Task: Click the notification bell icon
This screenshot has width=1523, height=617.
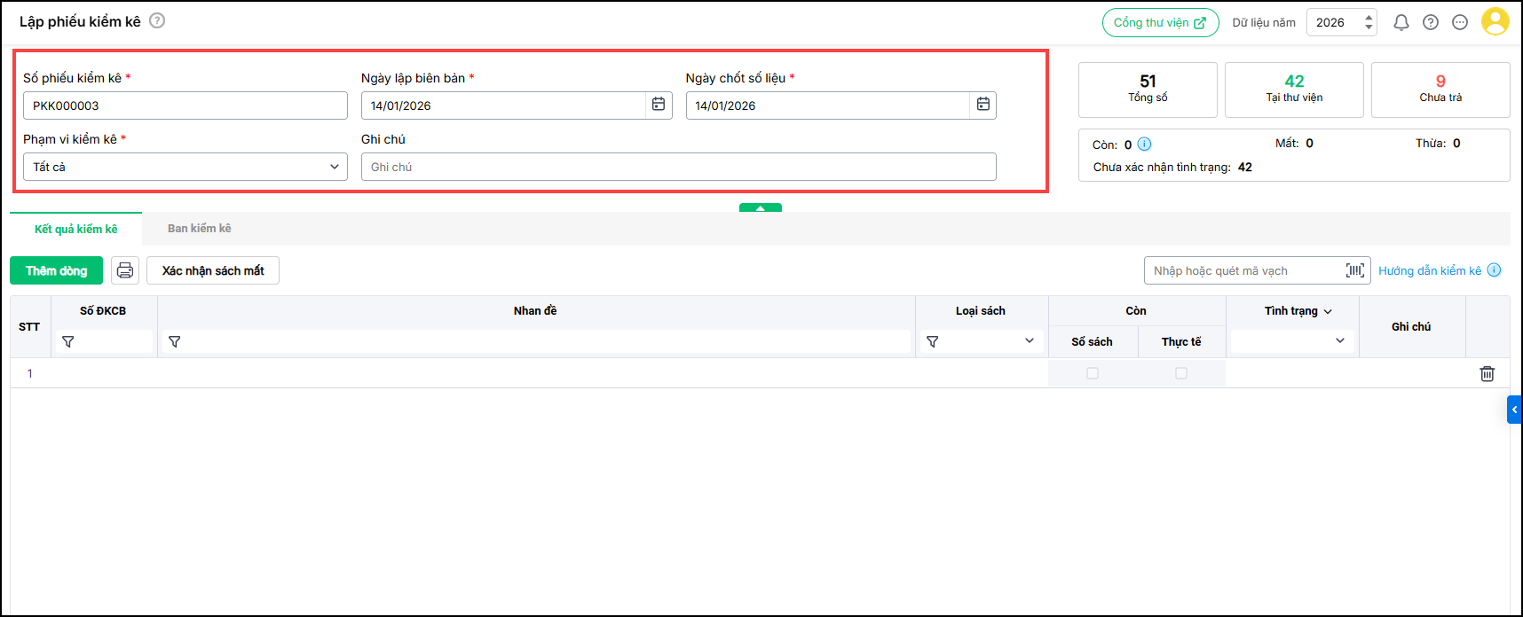Action: (x=1401, y=23)
